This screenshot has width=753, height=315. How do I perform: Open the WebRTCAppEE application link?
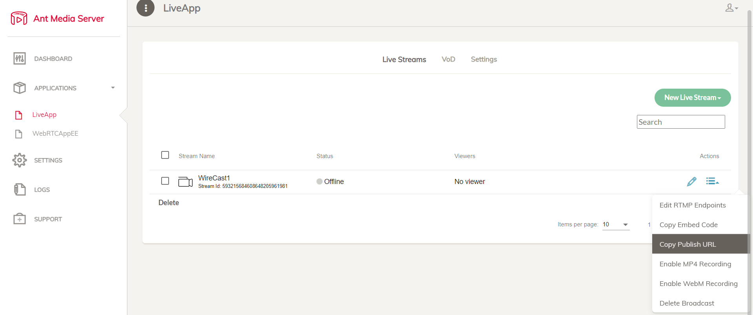tap(55, 133)
